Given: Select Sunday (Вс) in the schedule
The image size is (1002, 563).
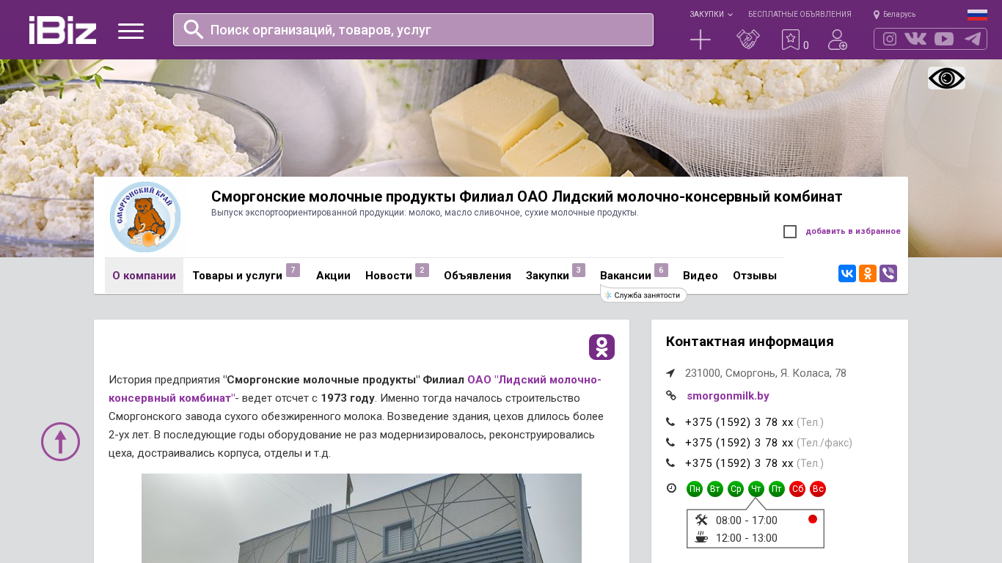Looking at the screenshot, I should tap(818, 489).
